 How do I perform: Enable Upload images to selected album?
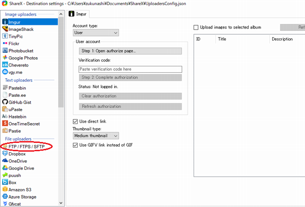pyautogui.click(x=196, y=27)
